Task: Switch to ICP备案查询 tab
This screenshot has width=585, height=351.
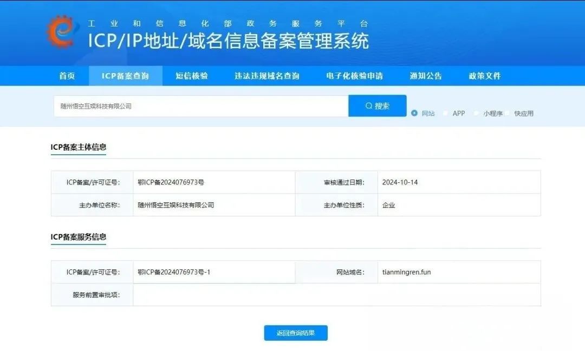Action: pyautogui.click(x=125, y=76)
